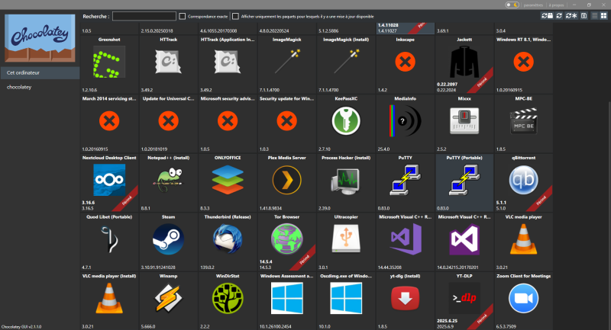This screenshot has height=330, width=611.
Task: Toggle the dark mode moon switch
Action: pos(512,5)
